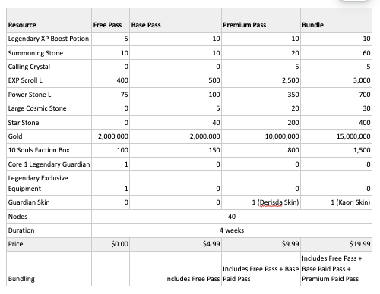380x294 pixels.
Task: Select the Premium Pass header cell
Action: tap(261, 20)
